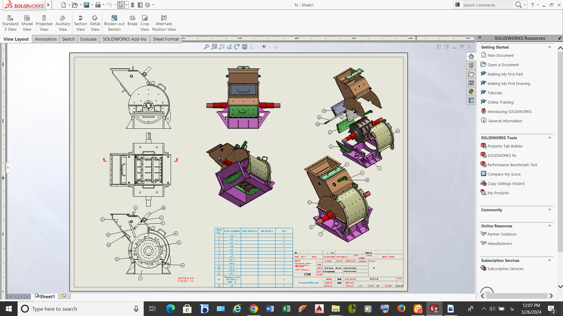
Task: Open the Performance Benchmark Test link
Action: coord(512,165)
